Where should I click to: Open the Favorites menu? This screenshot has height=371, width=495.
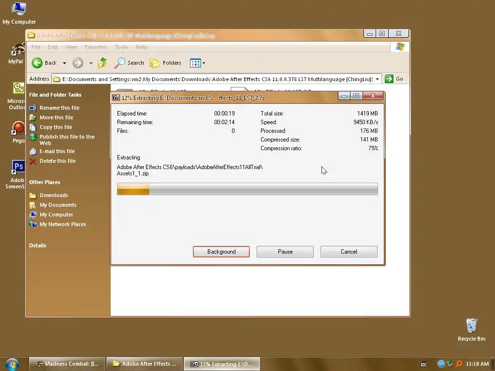pos(96,47)
